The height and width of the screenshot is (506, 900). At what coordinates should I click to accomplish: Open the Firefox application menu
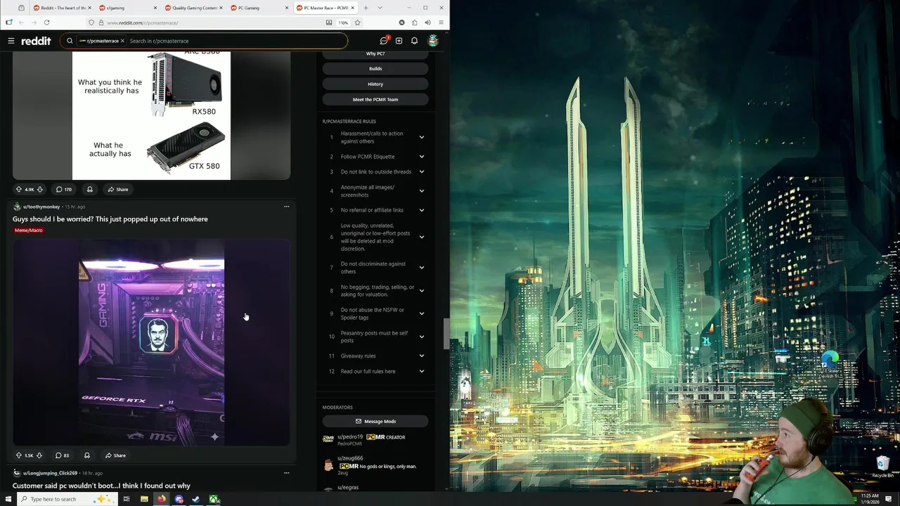[441, 22]
